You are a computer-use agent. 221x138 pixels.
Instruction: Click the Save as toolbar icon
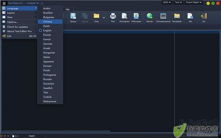pyautogui.click(x=73, y=18)
